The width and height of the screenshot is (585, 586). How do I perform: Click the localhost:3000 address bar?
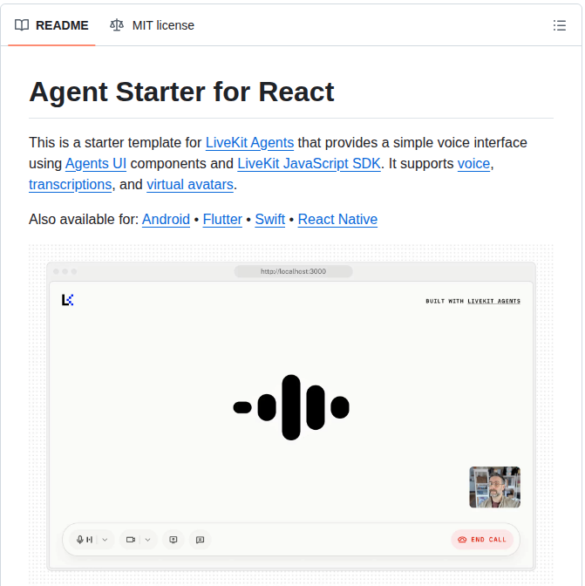tap(293, 271)
